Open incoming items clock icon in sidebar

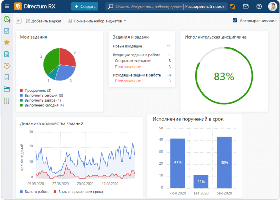[x=6, y=20]
